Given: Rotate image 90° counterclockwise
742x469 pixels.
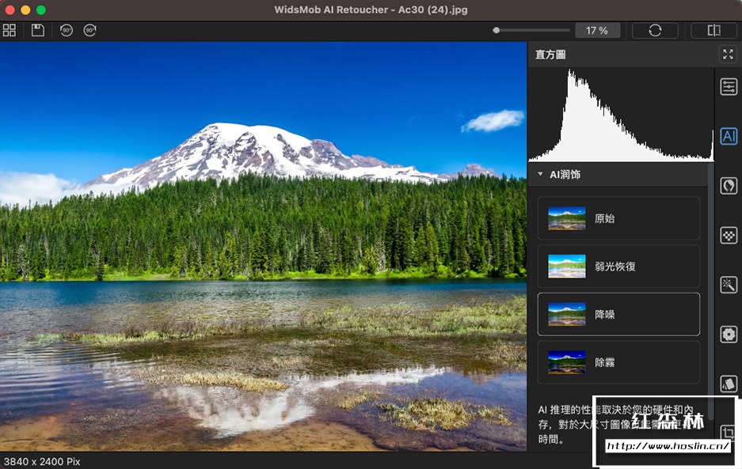Looking at the screenshot, I should [x=67, y=30].
